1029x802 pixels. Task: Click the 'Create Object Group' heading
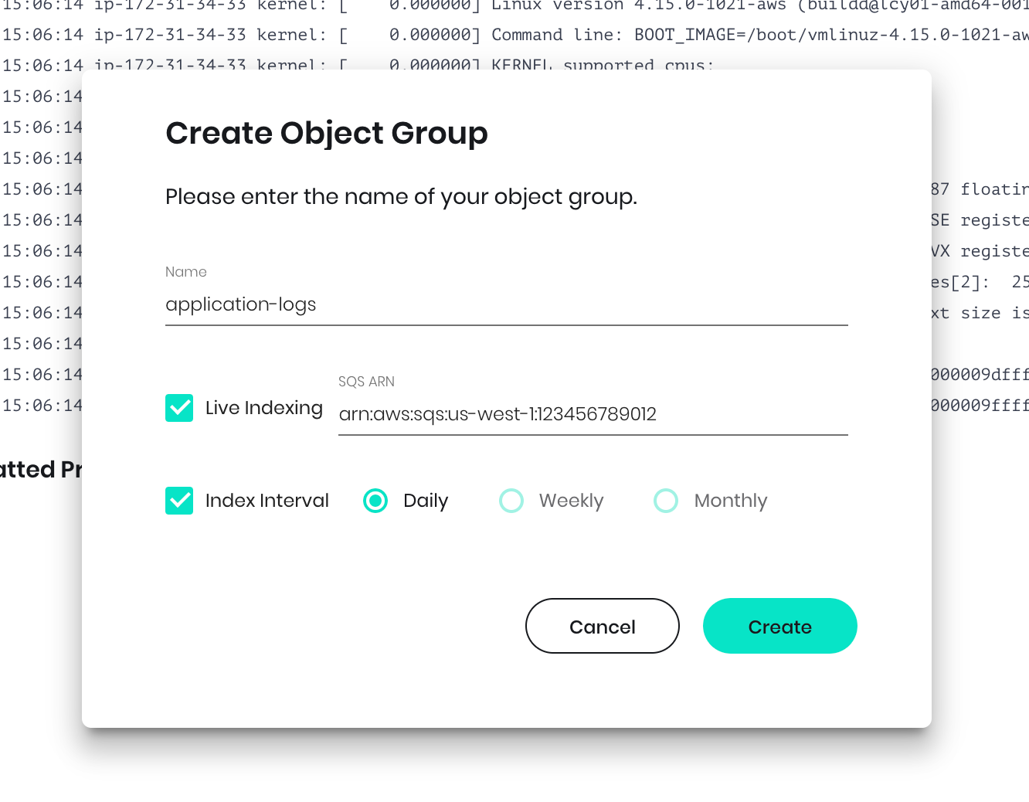click(x=327, y=134)
